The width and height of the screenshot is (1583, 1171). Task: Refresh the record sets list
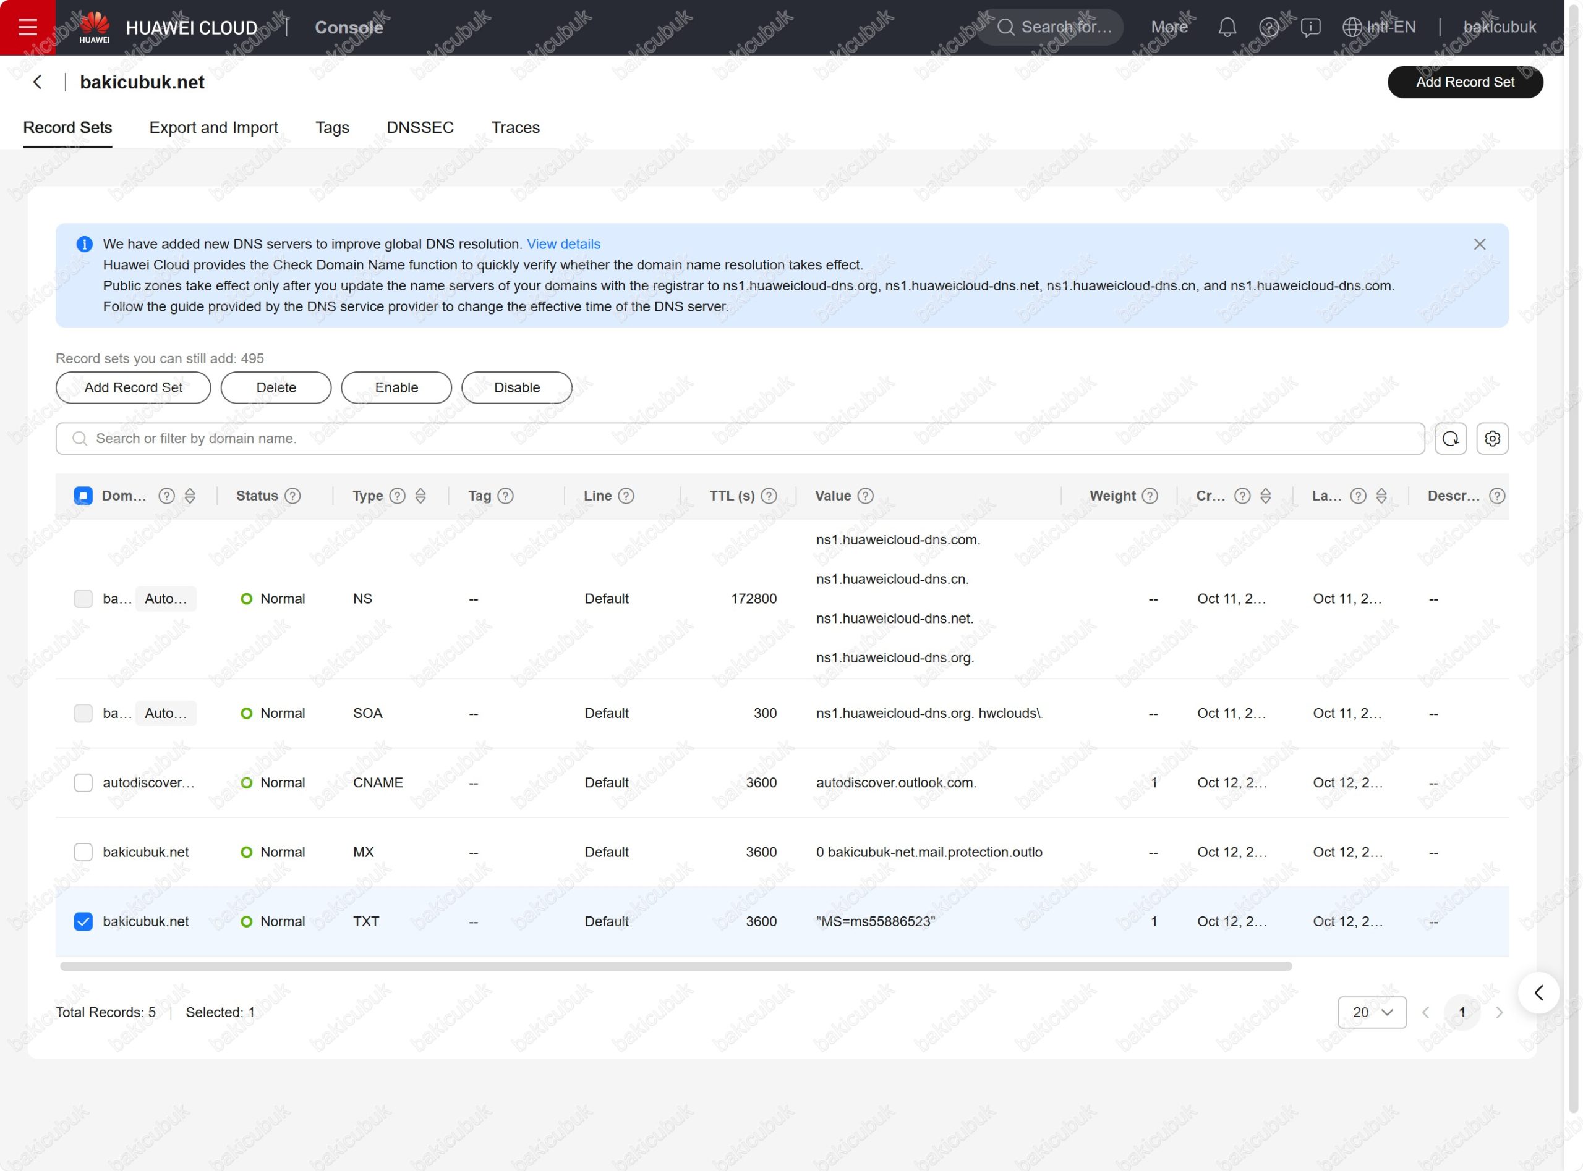[x=1451, y=439]
